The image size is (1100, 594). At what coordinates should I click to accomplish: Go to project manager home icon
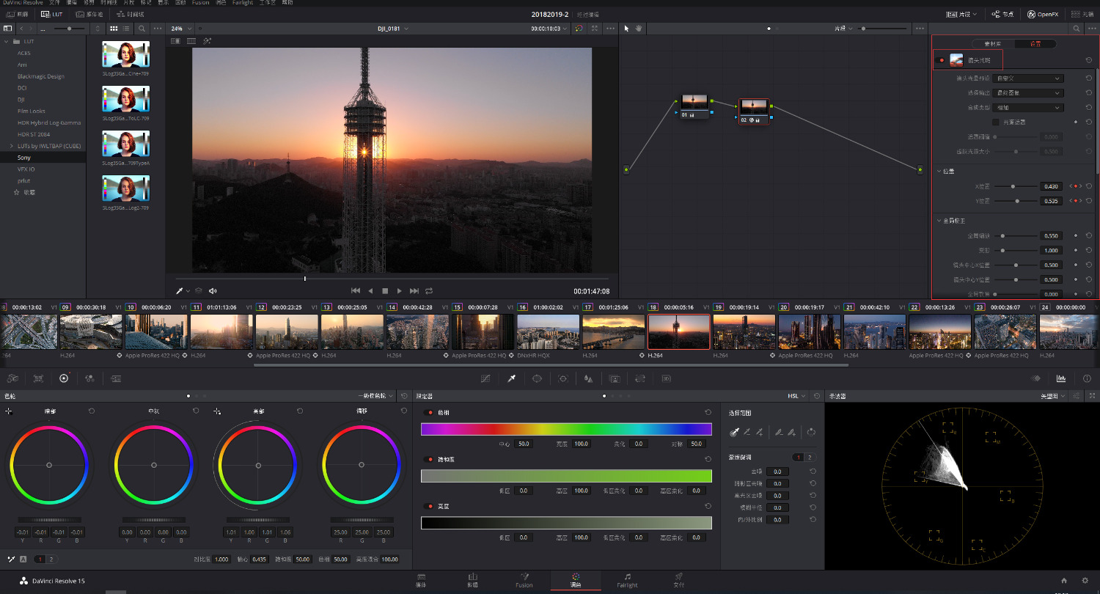tap(1064, 580)
